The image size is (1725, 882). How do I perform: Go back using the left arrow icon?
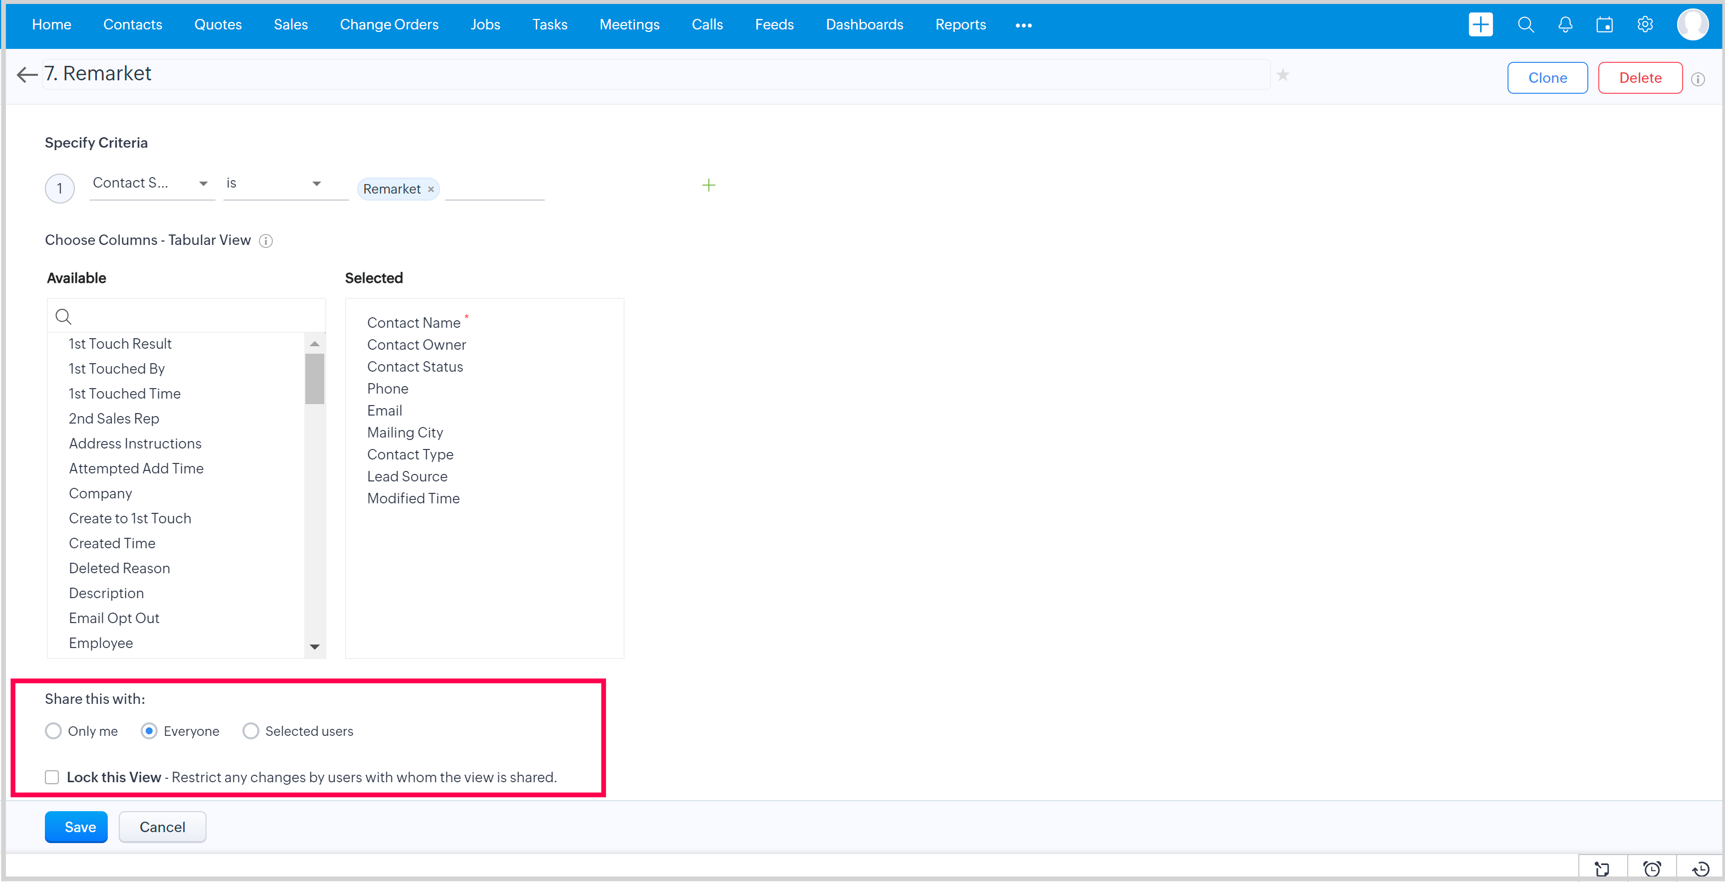pos(27,74)
